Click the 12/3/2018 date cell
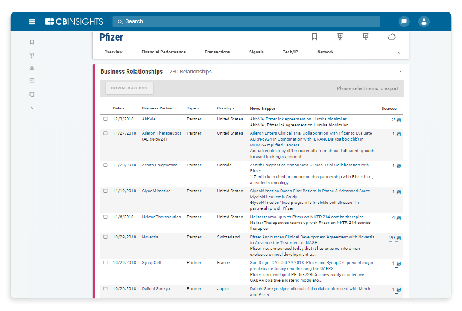The height and width of the screenshot is (311, 462). [123, 119]
